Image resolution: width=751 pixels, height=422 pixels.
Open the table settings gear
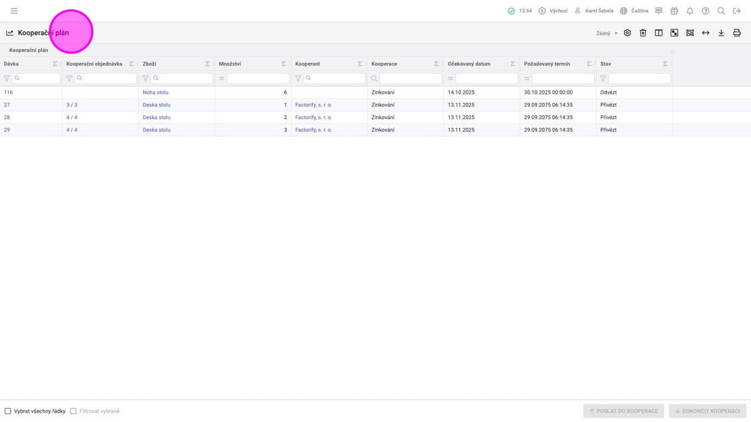627,33
